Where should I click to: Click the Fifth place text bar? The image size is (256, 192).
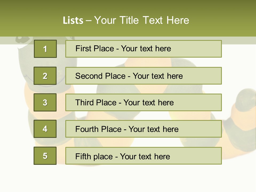[143, 156]
